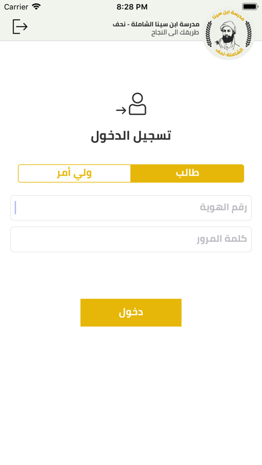Tap the slogan طريقك الى النجاح
This screenshot has width=262, height=465.
(175, 32)
